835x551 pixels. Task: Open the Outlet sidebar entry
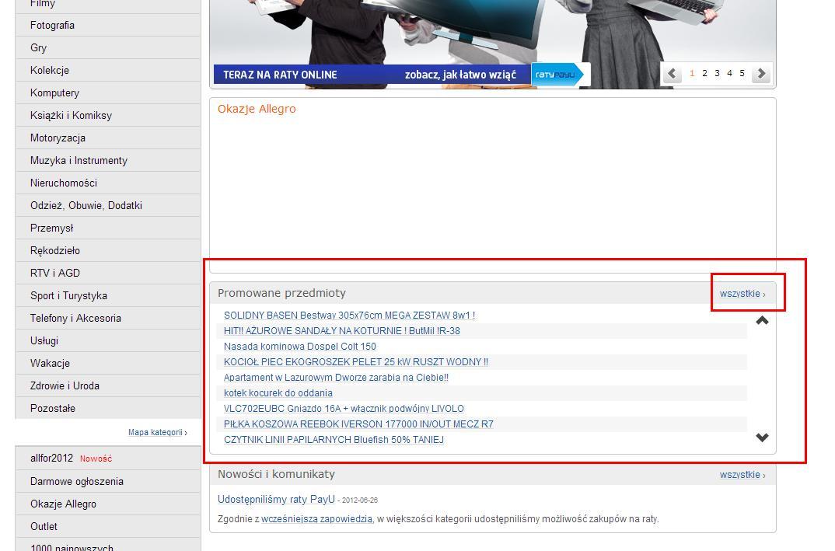[108, 526]
